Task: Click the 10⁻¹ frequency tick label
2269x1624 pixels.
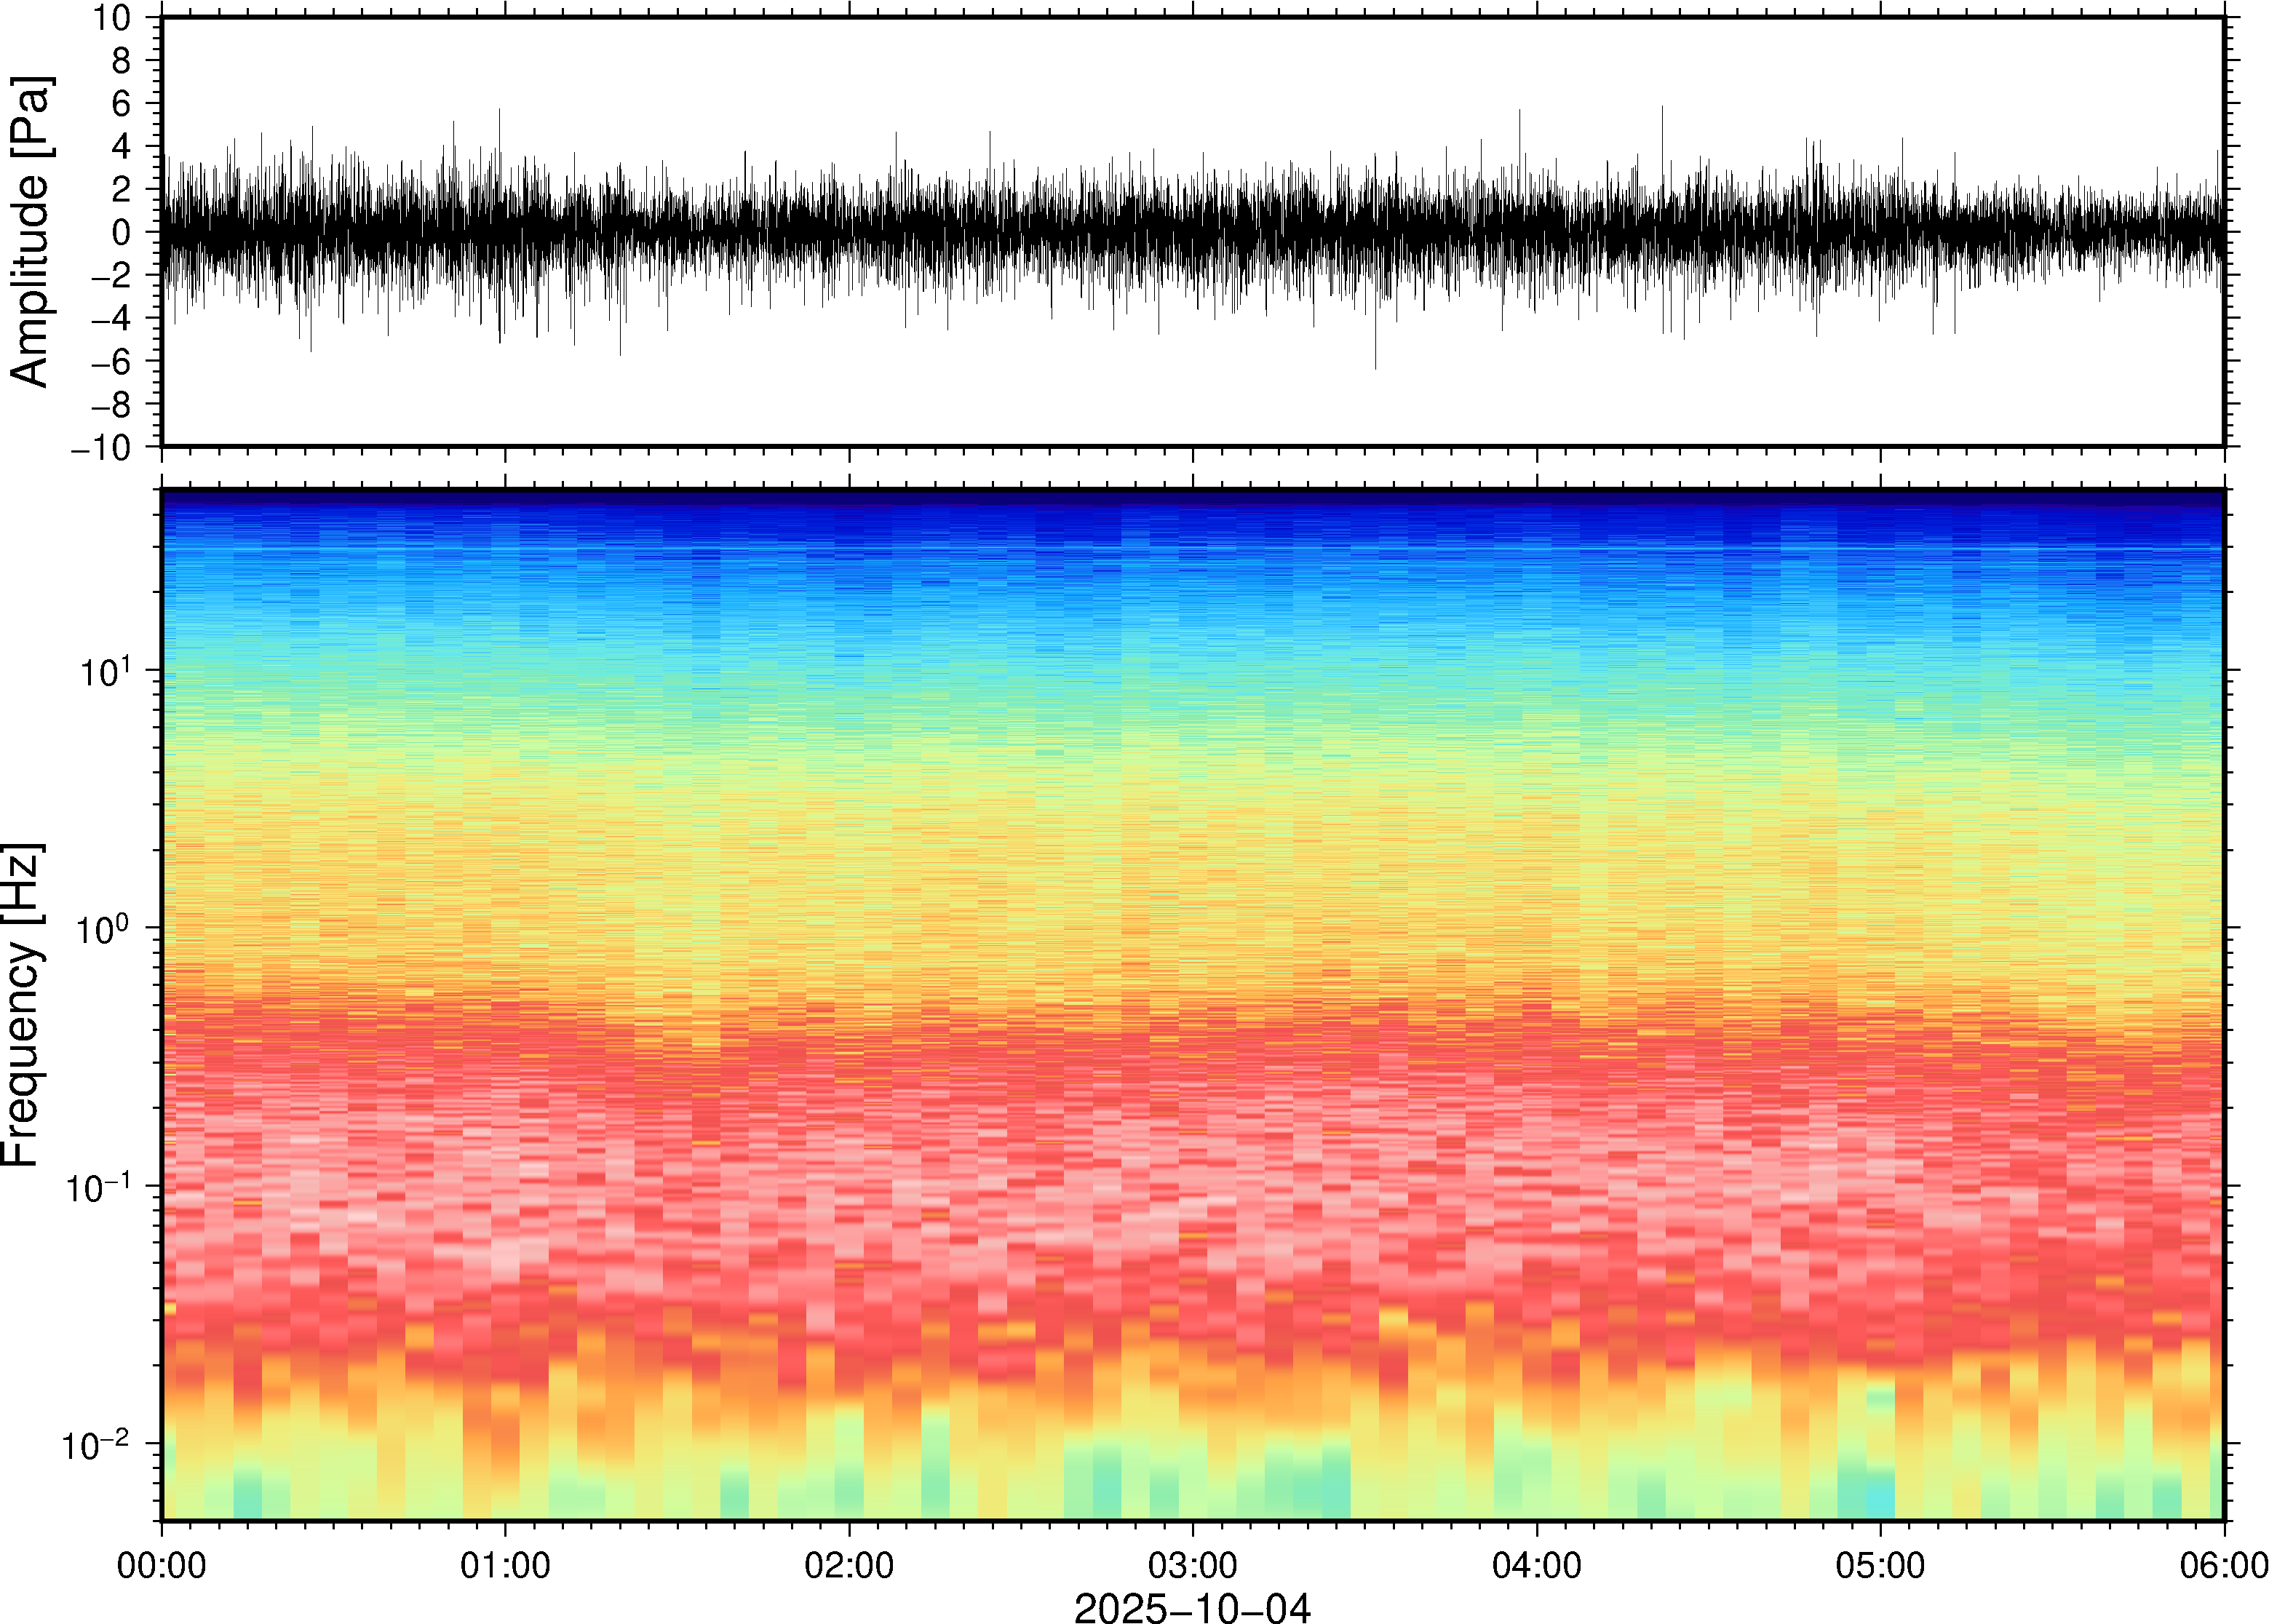Action: click(98, 1187)
